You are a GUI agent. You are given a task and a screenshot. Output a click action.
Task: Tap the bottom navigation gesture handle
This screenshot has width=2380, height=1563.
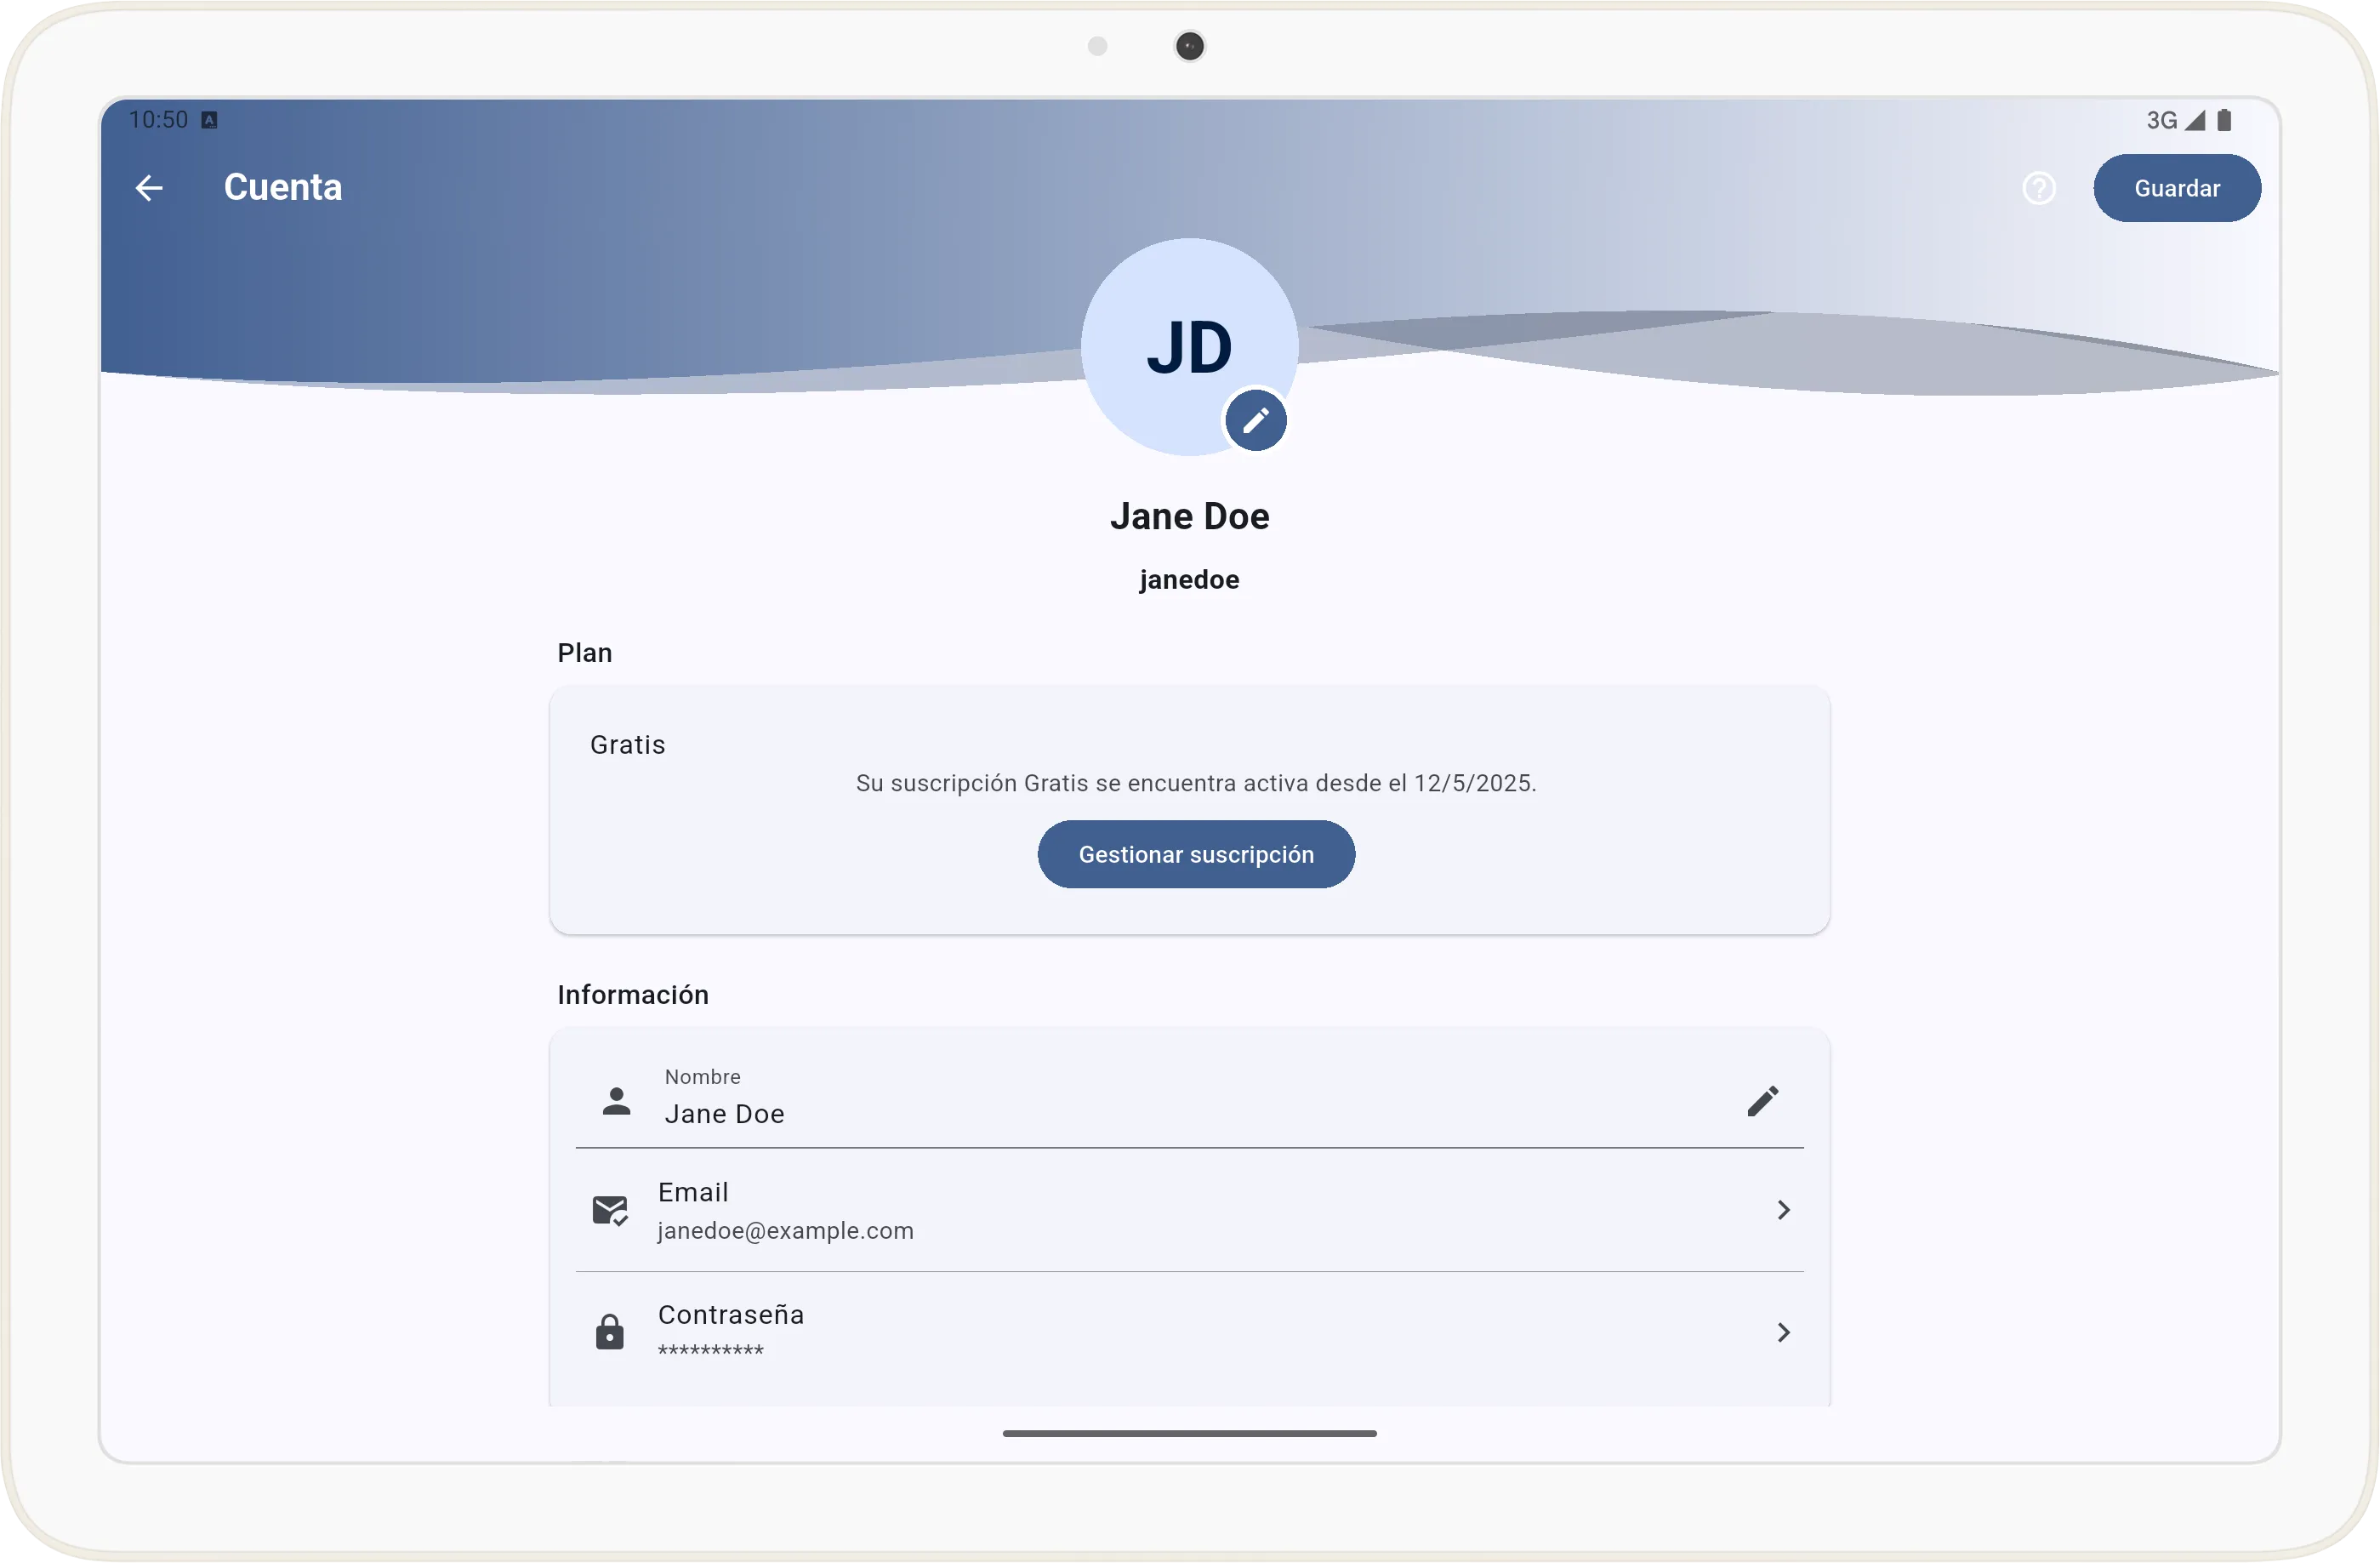1189,1433
